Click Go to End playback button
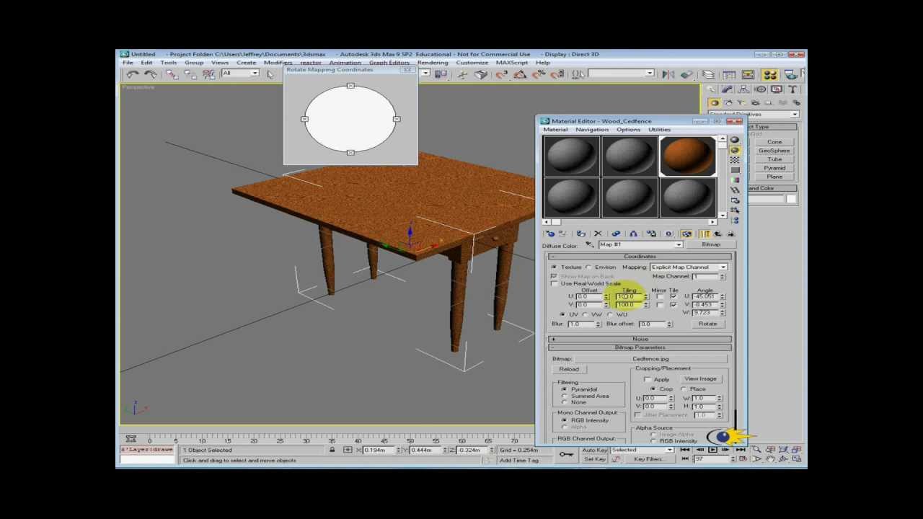 tap(740, 450)
